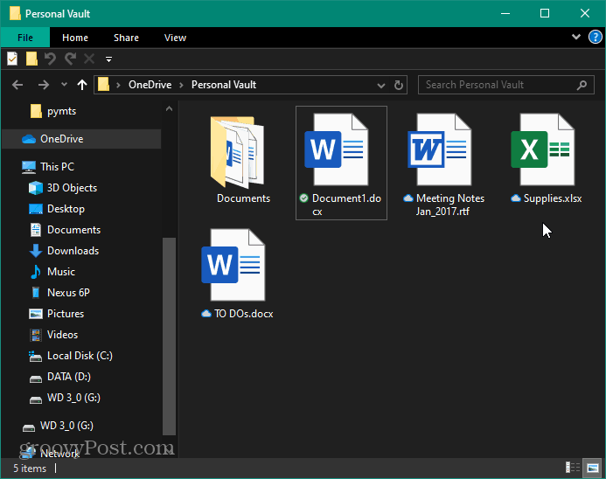Go up one folder level
The image size is (606, 479).
[x=82, y=85]
